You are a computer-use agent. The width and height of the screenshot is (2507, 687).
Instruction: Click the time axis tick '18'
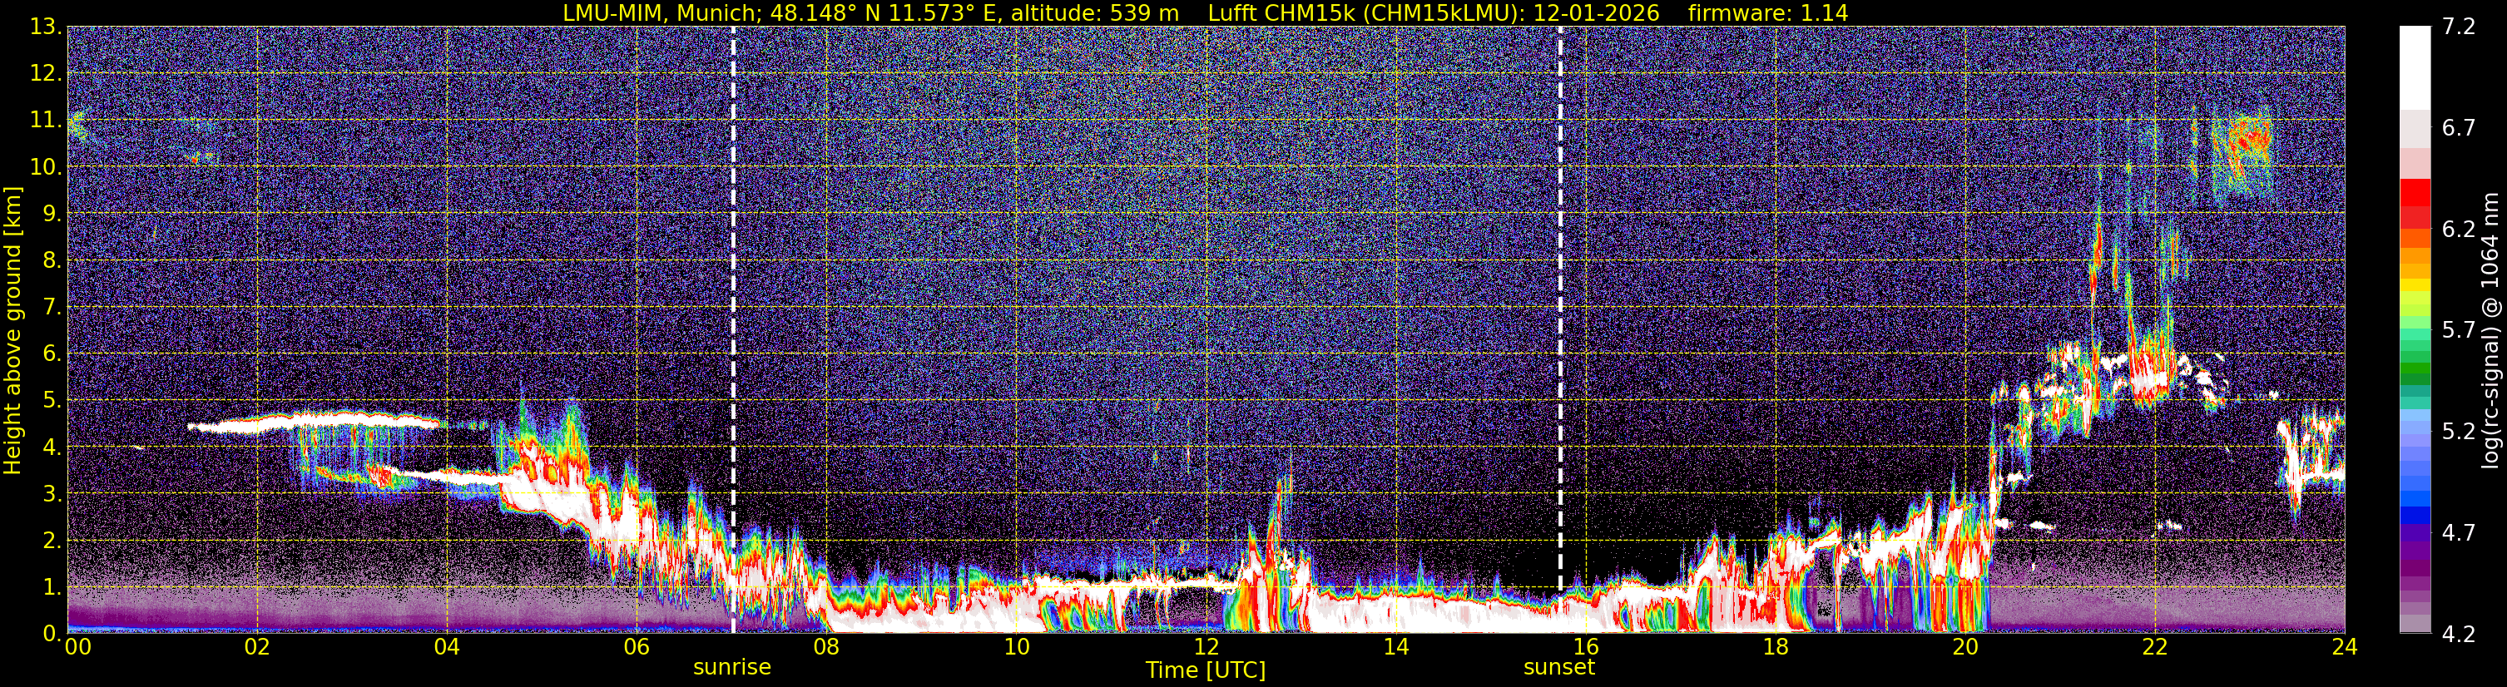[x=1775, y=648]
